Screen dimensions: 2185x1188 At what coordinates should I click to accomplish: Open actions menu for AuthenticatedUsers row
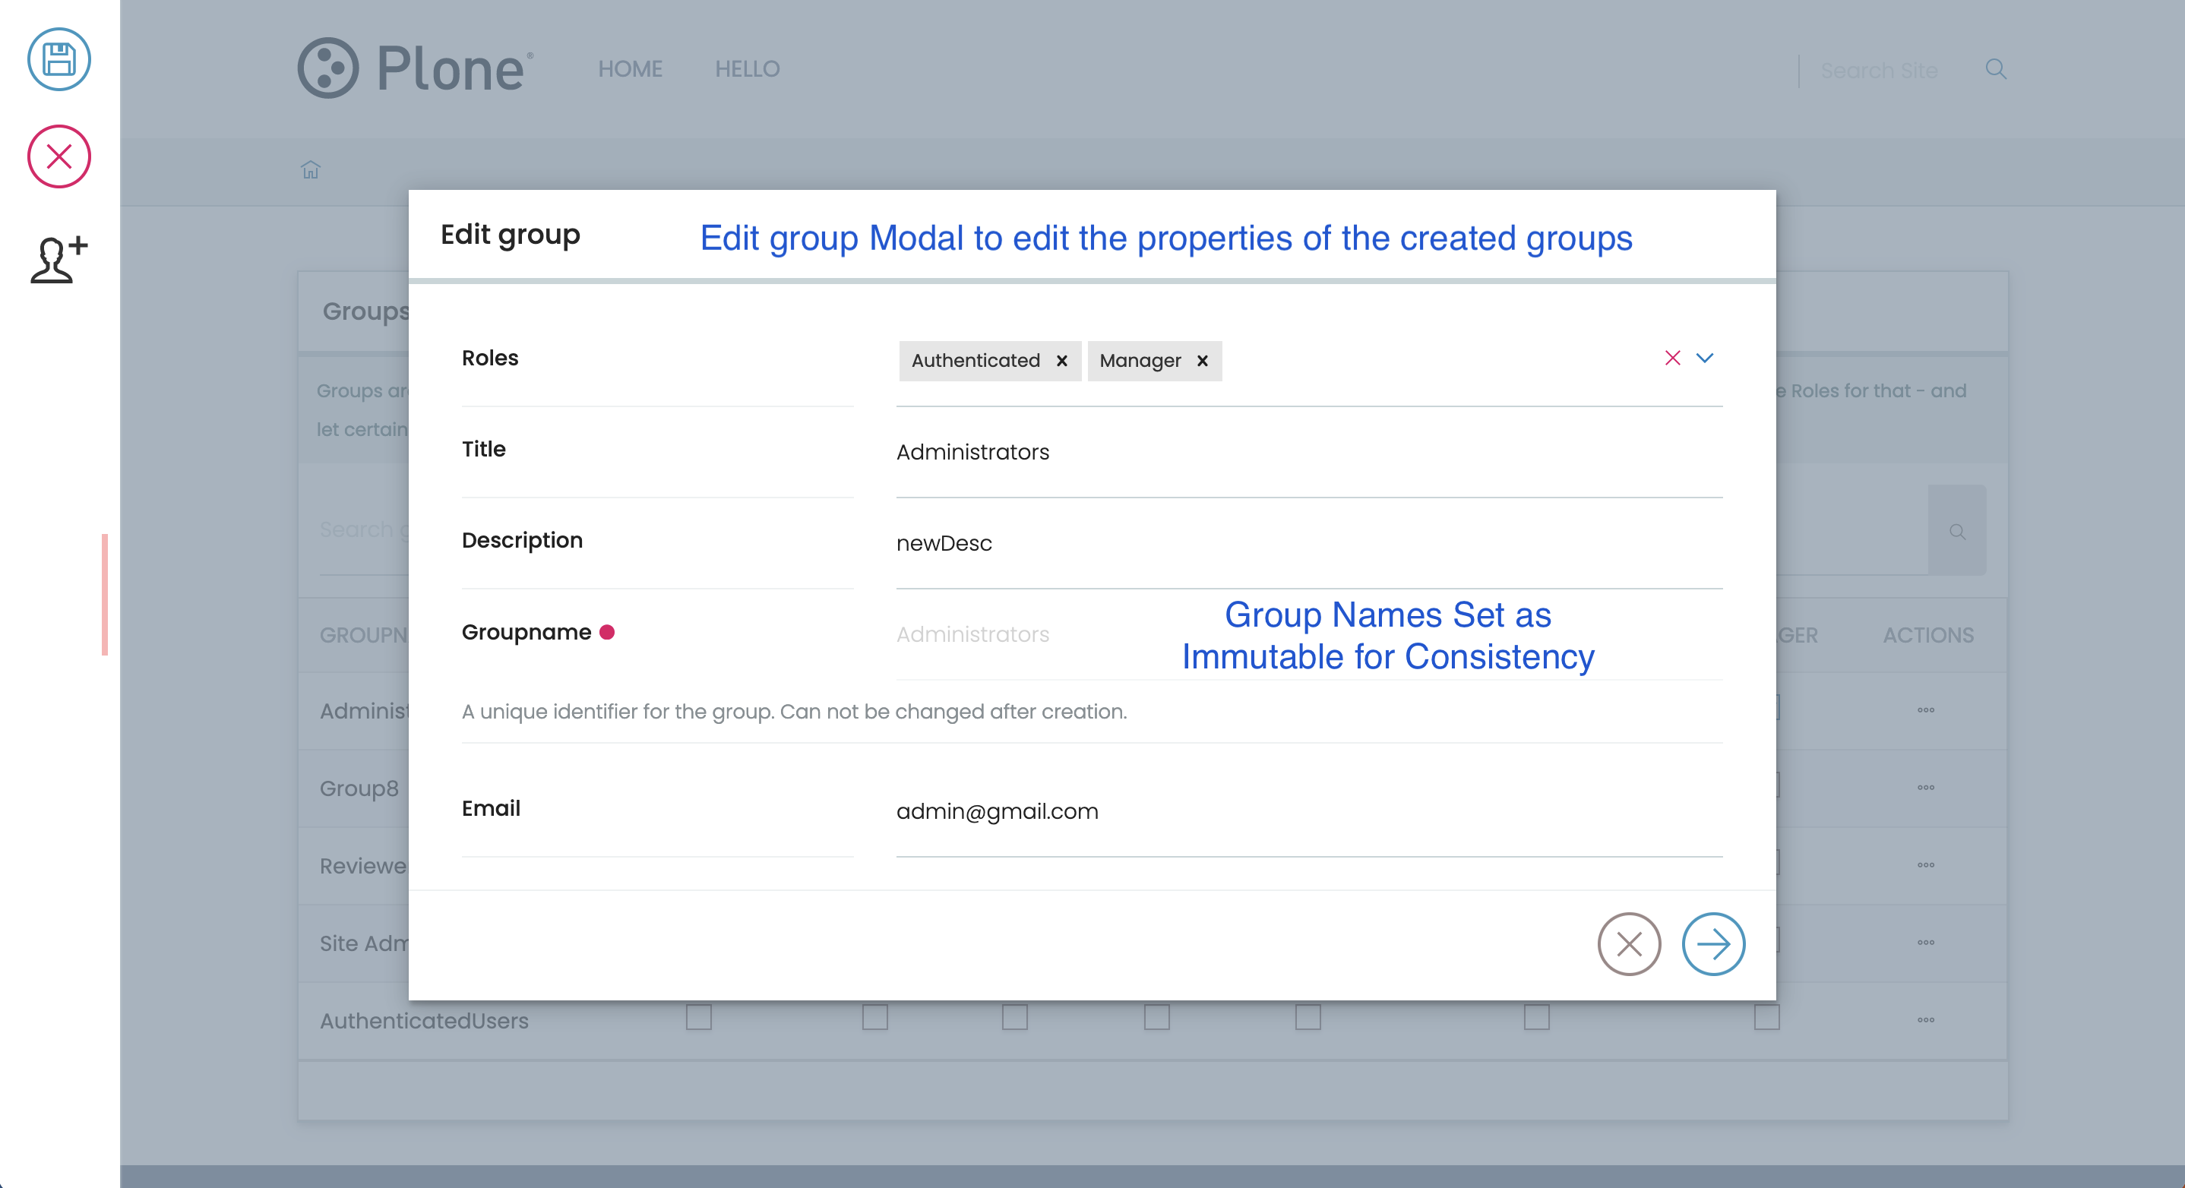[1925, 1020]
